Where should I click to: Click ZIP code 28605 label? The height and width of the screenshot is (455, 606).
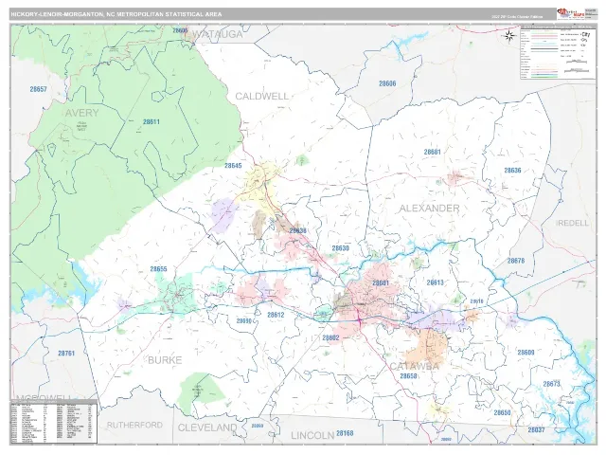tap(180, 30)
